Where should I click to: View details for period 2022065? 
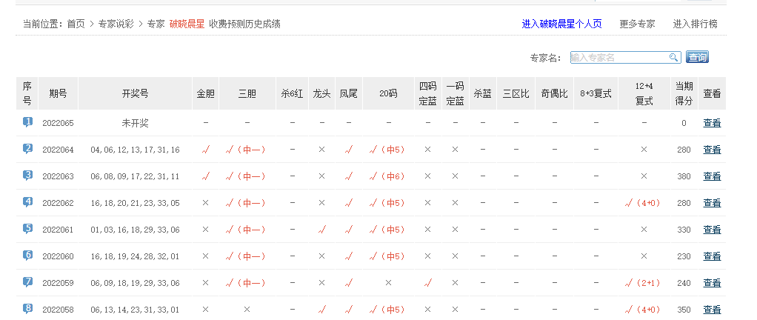pos(711,123)
